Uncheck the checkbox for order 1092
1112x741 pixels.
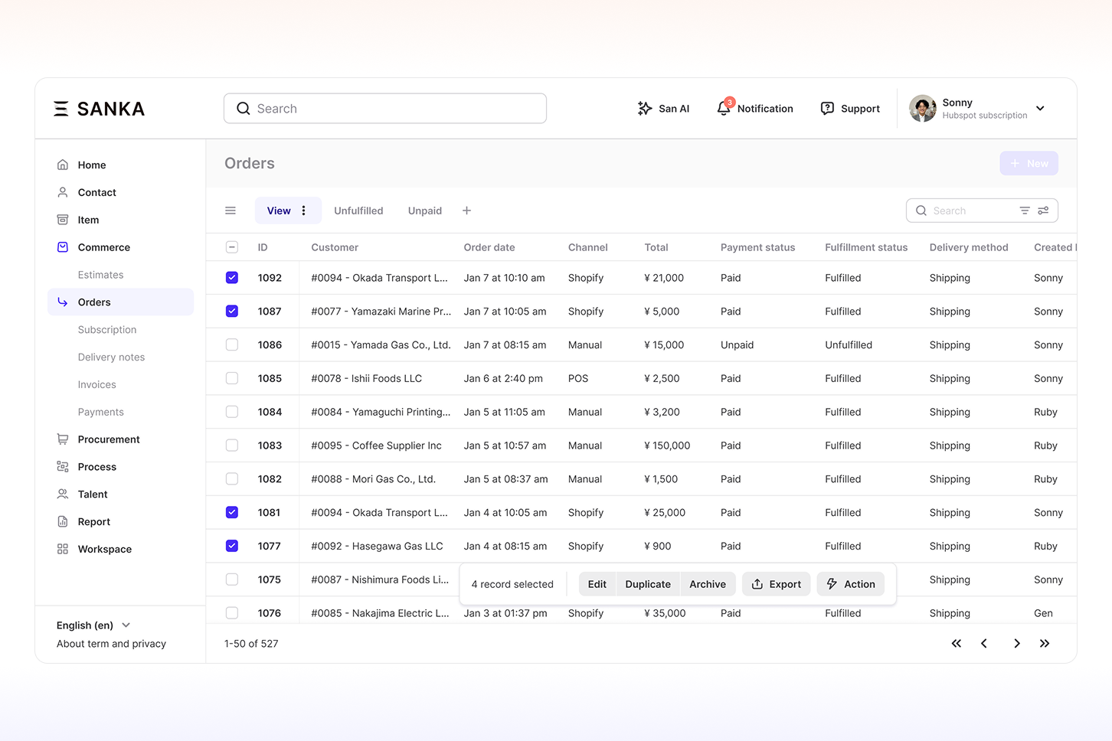click(x=232, y=278)
